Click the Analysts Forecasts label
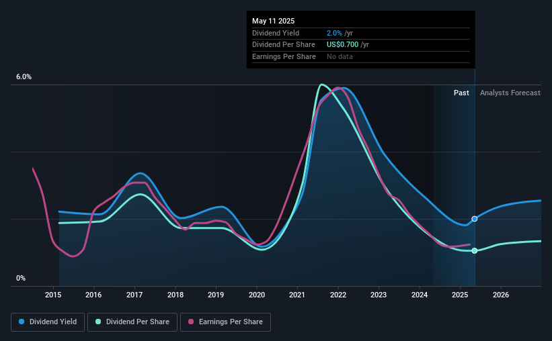Viewport: 552px width, 341px height. (510, 93)
